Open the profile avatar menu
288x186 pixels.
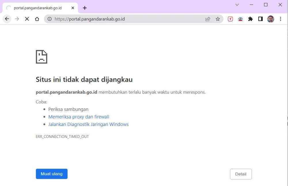click(x=270, y=19)
